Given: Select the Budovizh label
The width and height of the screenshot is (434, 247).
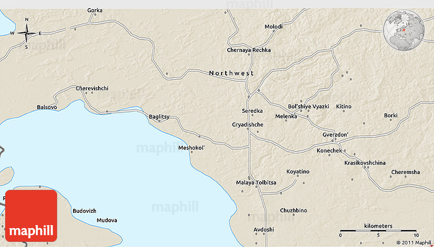Looking at the screenshot, I should (84, 211).
